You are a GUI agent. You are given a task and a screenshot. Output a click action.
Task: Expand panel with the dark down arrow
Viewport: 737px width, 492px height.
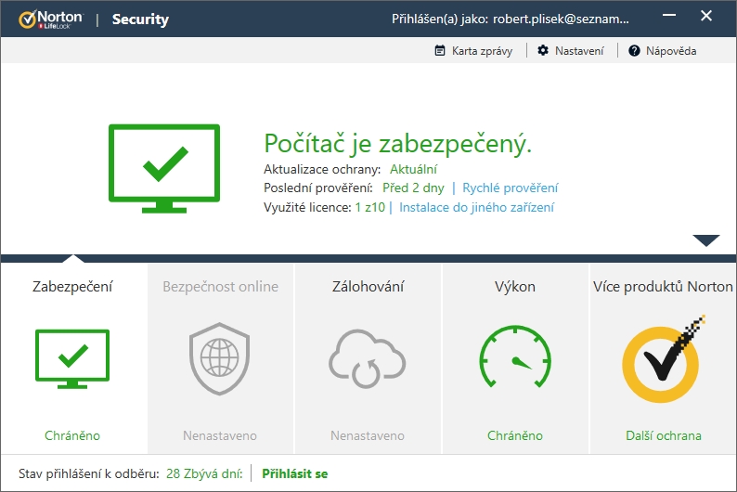click(706, 240)
